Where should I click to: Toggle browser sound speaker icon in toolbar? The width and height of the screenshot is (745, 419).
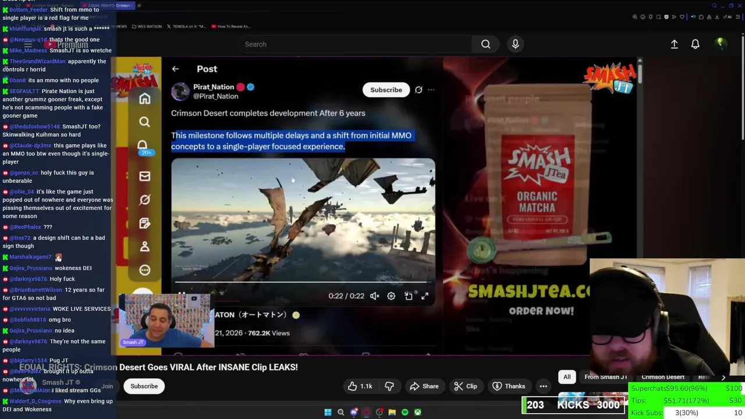(693, 17)
